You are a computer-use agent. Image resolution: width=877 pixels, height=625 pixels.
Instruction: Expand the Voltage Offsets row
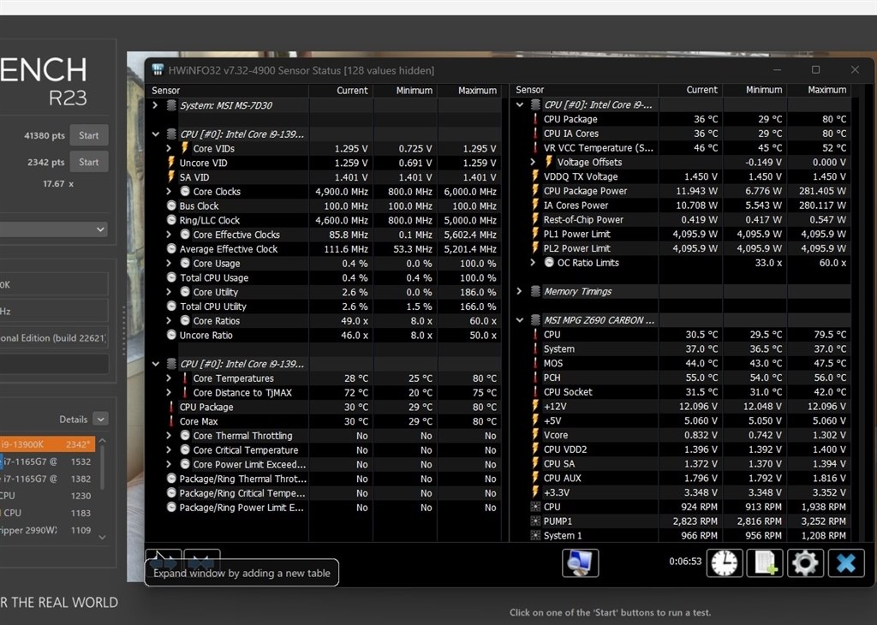533,162
